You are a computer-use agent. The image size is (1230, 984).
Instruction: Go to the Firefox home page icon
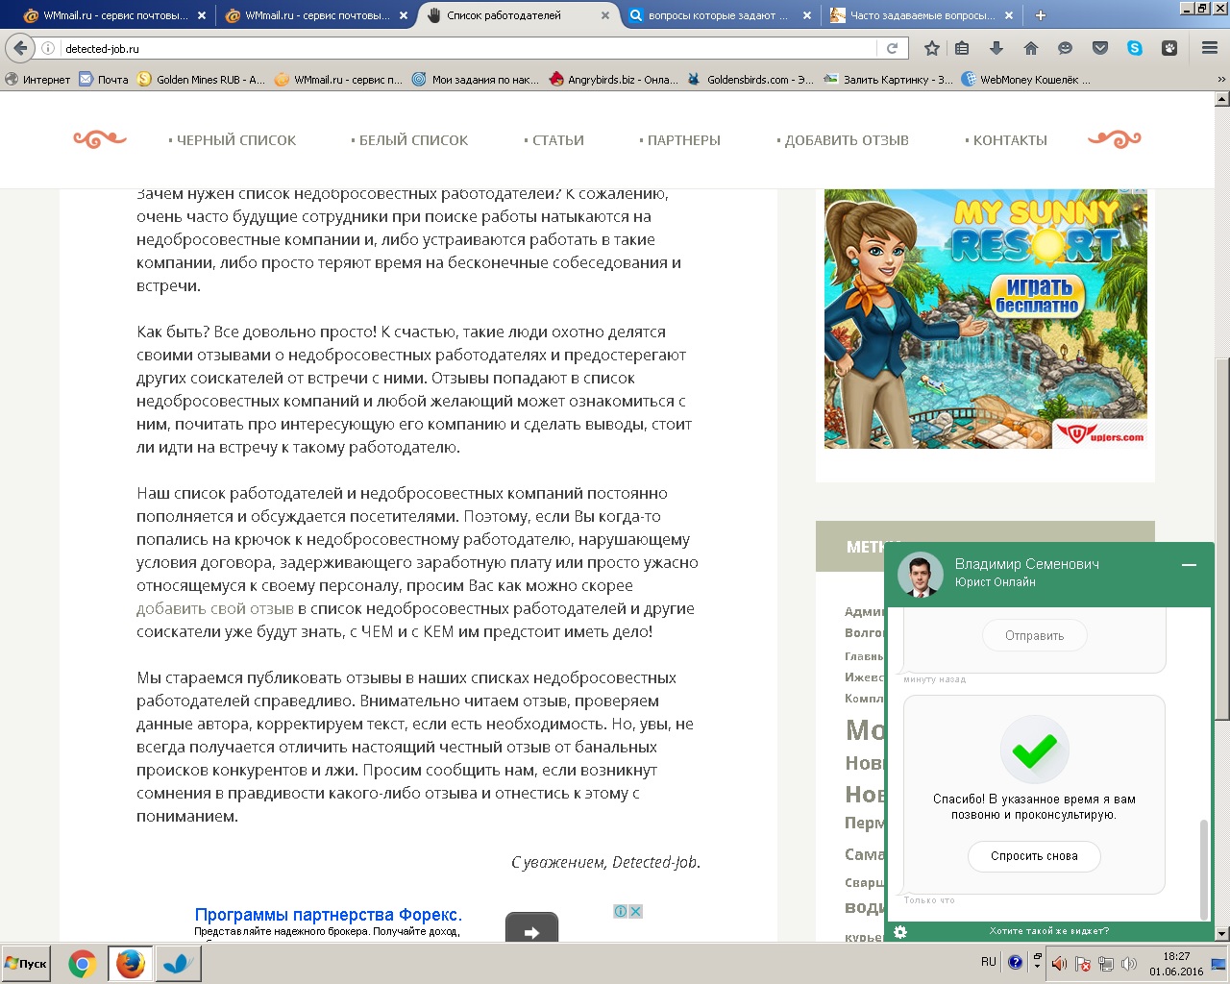[x=1031, y=48]
